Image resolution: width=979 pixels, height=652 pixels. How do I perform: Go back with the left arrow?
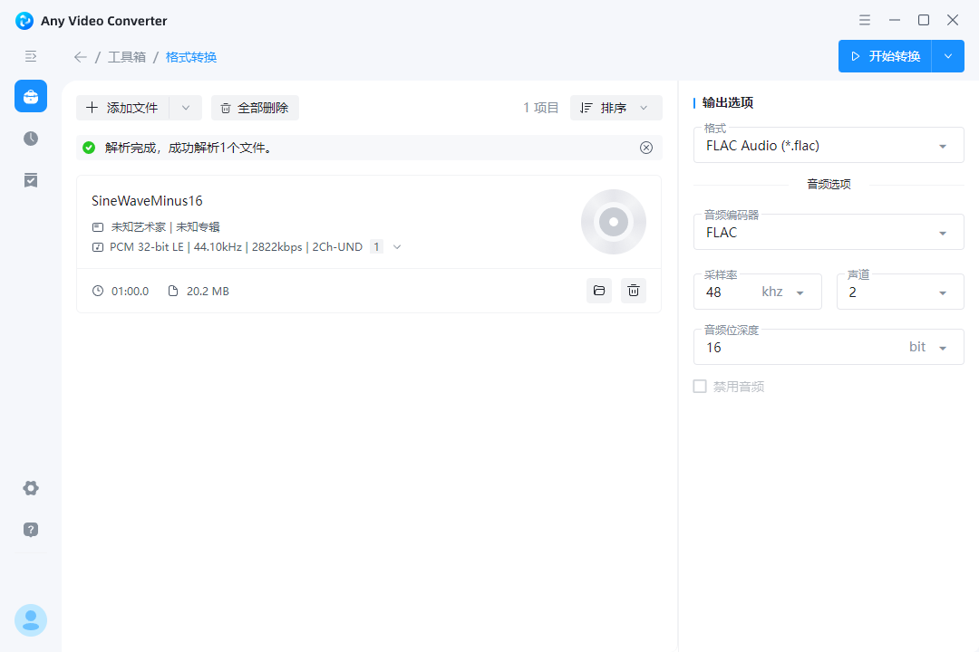80,57
